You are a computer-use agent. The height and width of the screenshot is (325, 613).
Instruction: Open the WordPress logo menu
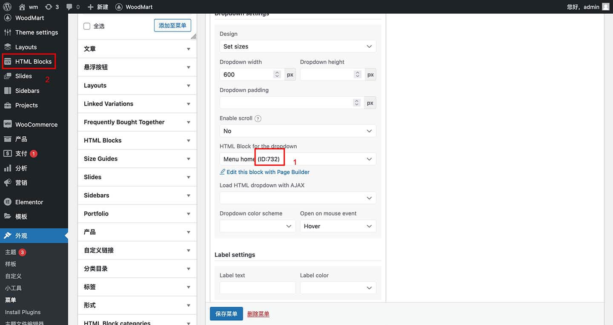tap(7, 7)
